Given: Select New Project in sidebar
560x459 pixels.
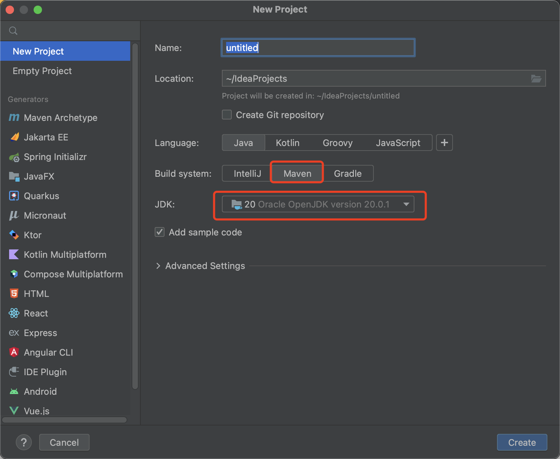Looking at the screenshot, I should pos(65,51).
